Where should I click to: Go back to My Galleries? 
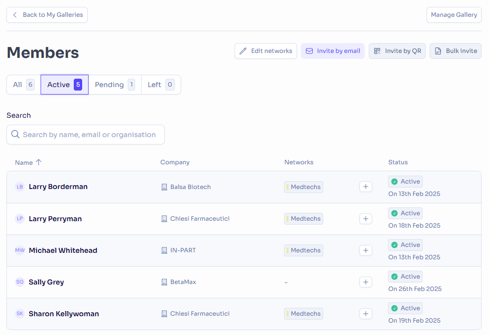click(x=47, y=15)
